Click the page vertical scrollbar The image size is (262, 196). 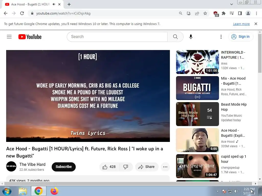pyautogui.click(x=260, y=53)
